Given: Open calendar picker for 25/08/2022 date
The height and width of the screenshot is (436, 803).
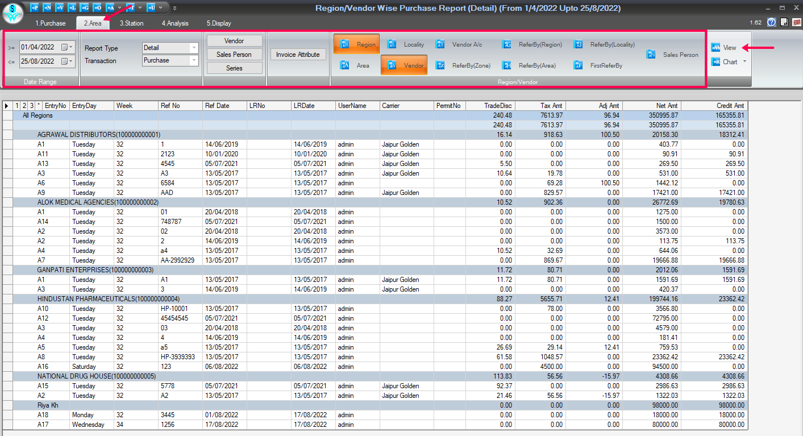Looking at the screenshot, I should (65, 61).
